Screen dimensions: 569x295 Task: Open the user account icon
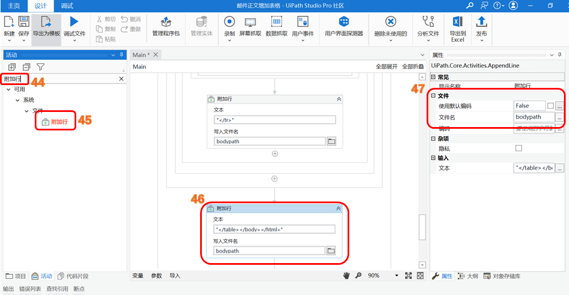513,6
